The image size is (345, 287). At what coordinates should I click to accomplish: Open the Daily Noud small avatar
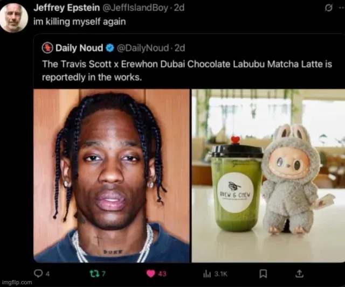coord(47,48)
